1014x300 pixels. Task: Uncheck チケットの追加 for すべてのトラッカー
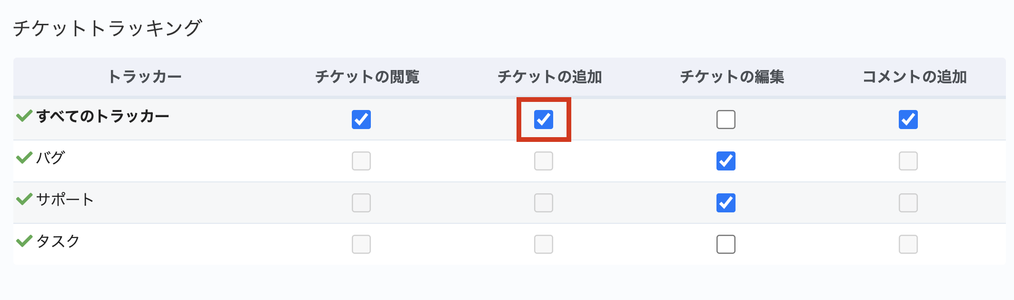click(x=544, y=120)
